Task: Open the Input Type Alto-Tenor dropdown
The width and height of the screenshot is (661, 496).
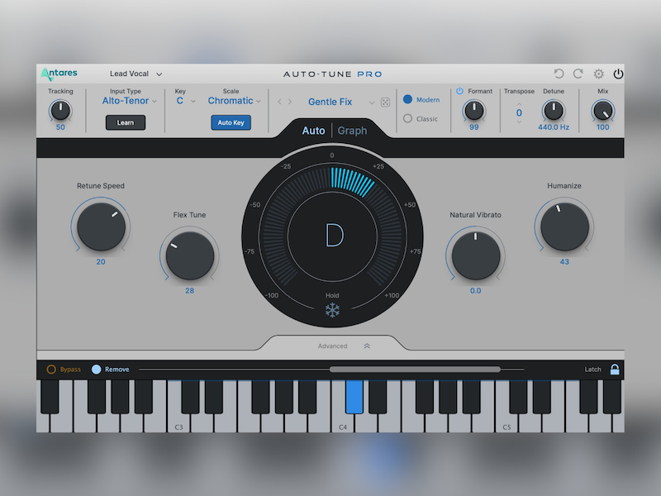Action: tap(129, 101)
